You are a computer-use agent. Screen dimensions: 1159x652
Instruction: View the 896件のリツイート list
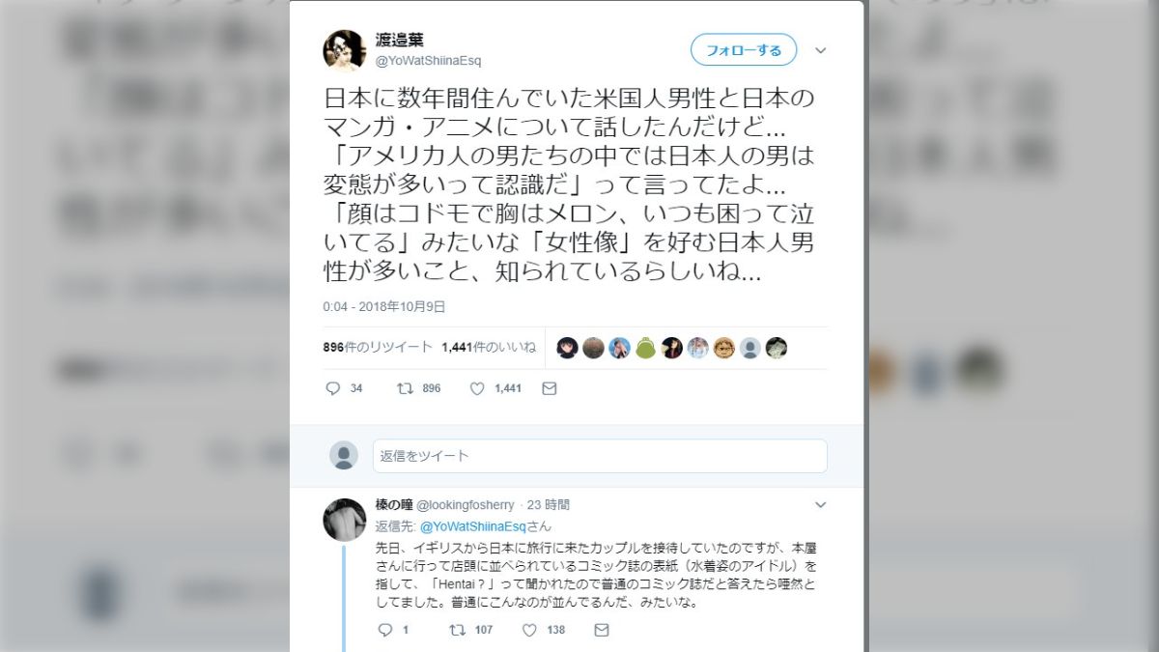click(377, 348)
